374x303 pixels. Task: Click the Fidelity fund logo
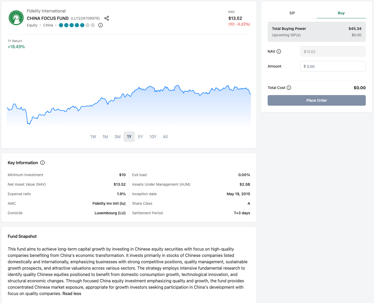(16, 18)
